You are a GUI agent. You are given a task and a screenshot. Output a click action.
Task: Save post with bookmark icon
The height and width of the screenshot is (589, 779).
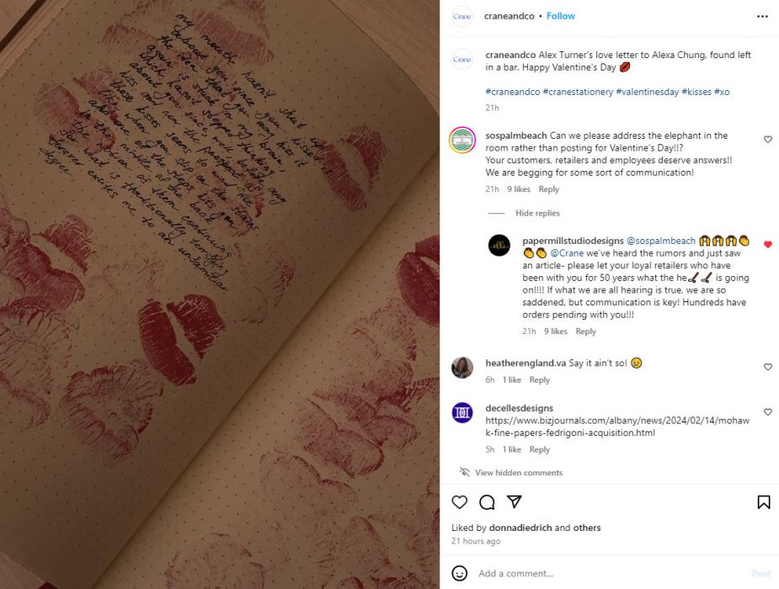point(764,502)
